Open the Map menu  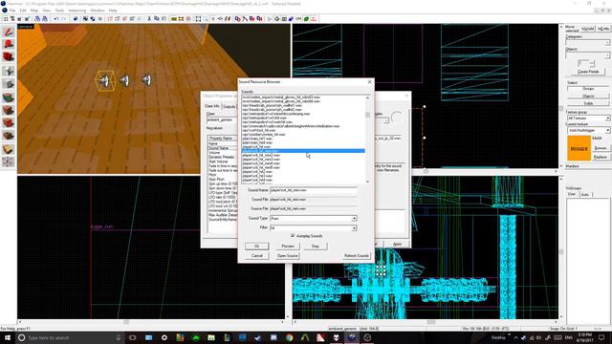[34, 11]
